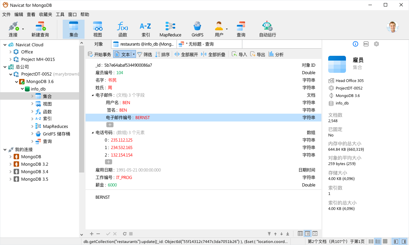Collapse the 电子邮件 document field

93,95
